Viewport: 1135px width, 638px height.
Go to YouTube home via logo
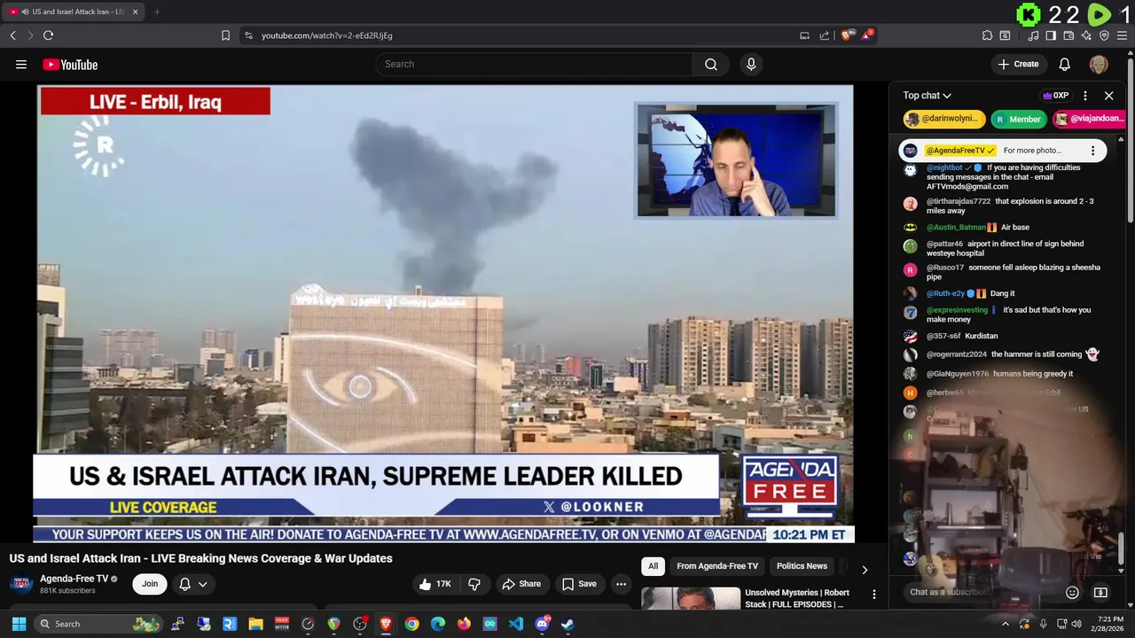point(70,64)
